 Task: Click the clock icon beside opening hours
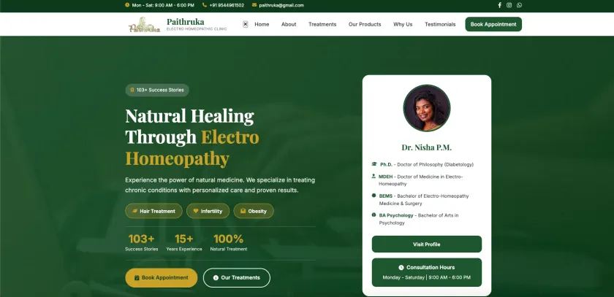coord(127,5)
